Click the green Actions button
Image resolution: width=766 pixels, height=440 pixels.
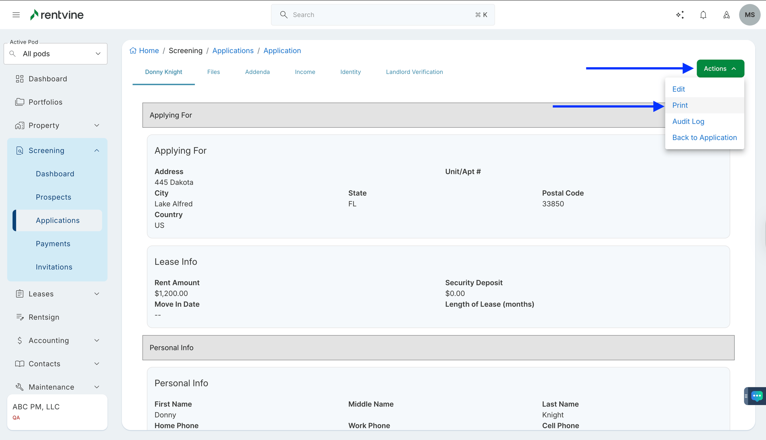pos(720,69)
